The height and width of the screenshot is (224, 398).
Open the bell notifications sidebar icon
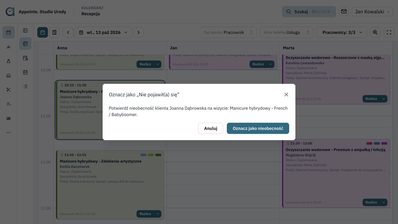(x=8, y=61)
